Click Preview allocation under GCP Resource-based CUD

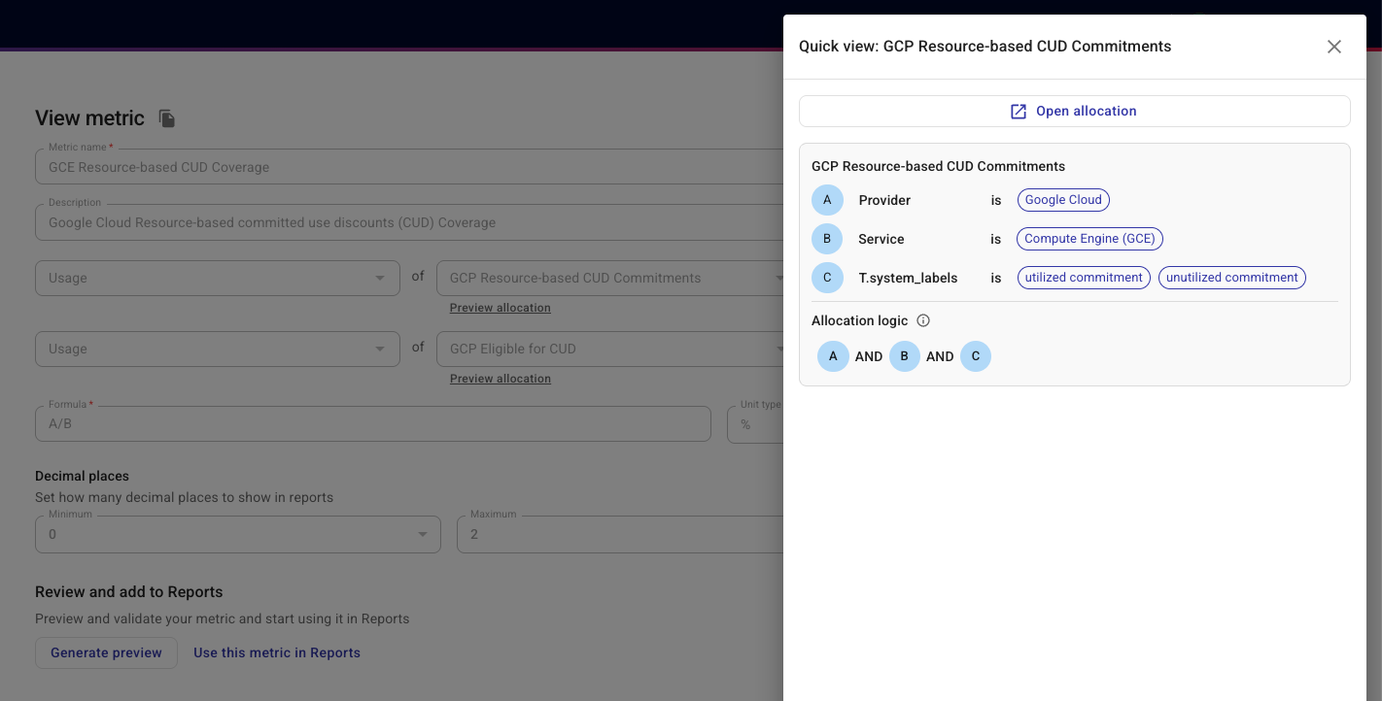[501, 308]
